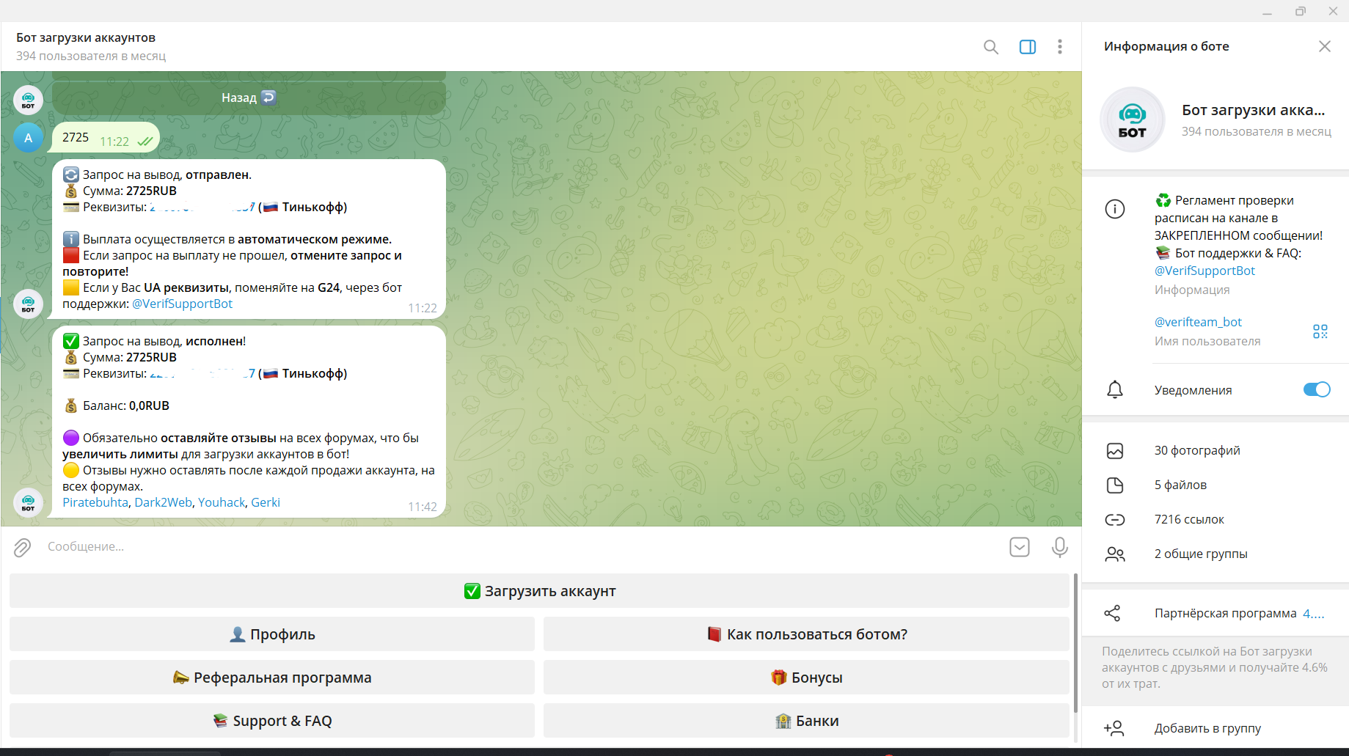Viewport: 1349px width, 756px height.
Task: Click the paperclip attach file icon
Action: pos(23,547)
